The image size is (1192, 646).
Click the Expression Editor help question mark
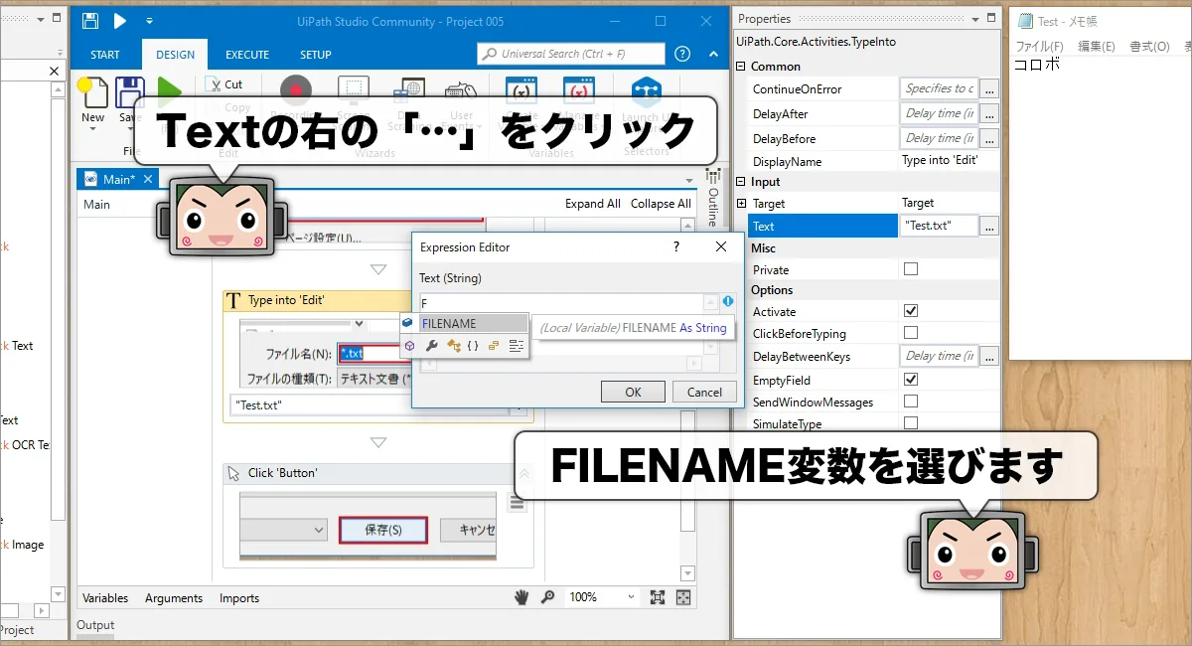click(x=675, y=246)
